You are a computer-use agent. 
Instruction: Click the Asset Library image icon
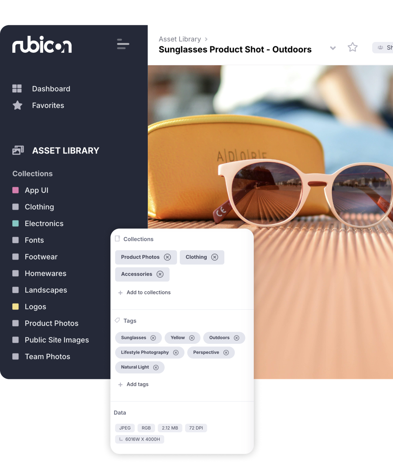click(17, 150)
